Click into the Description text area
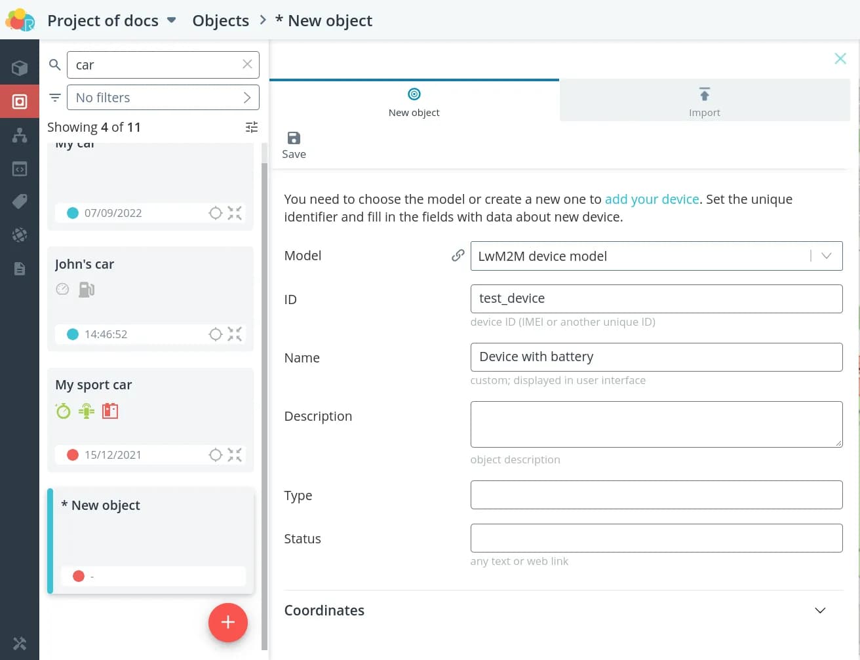 [656, 424]
